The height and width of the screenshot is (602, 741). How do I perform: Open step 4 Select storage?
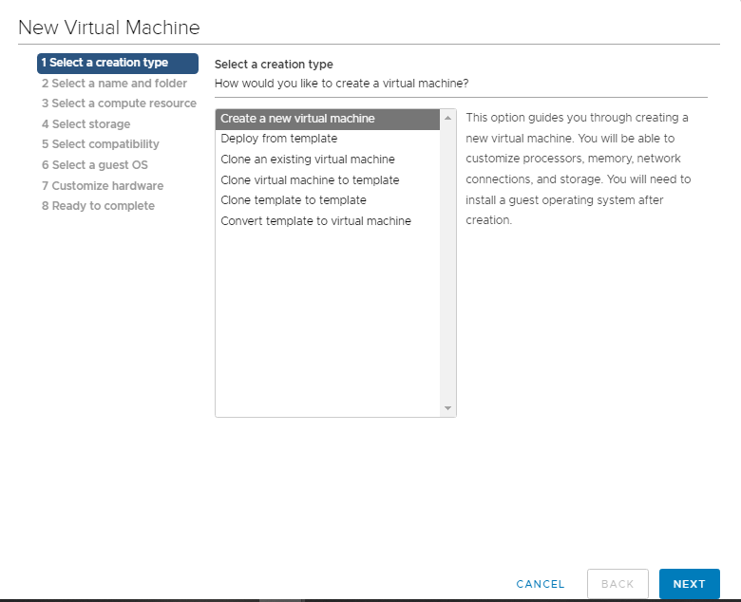(85, 124)
